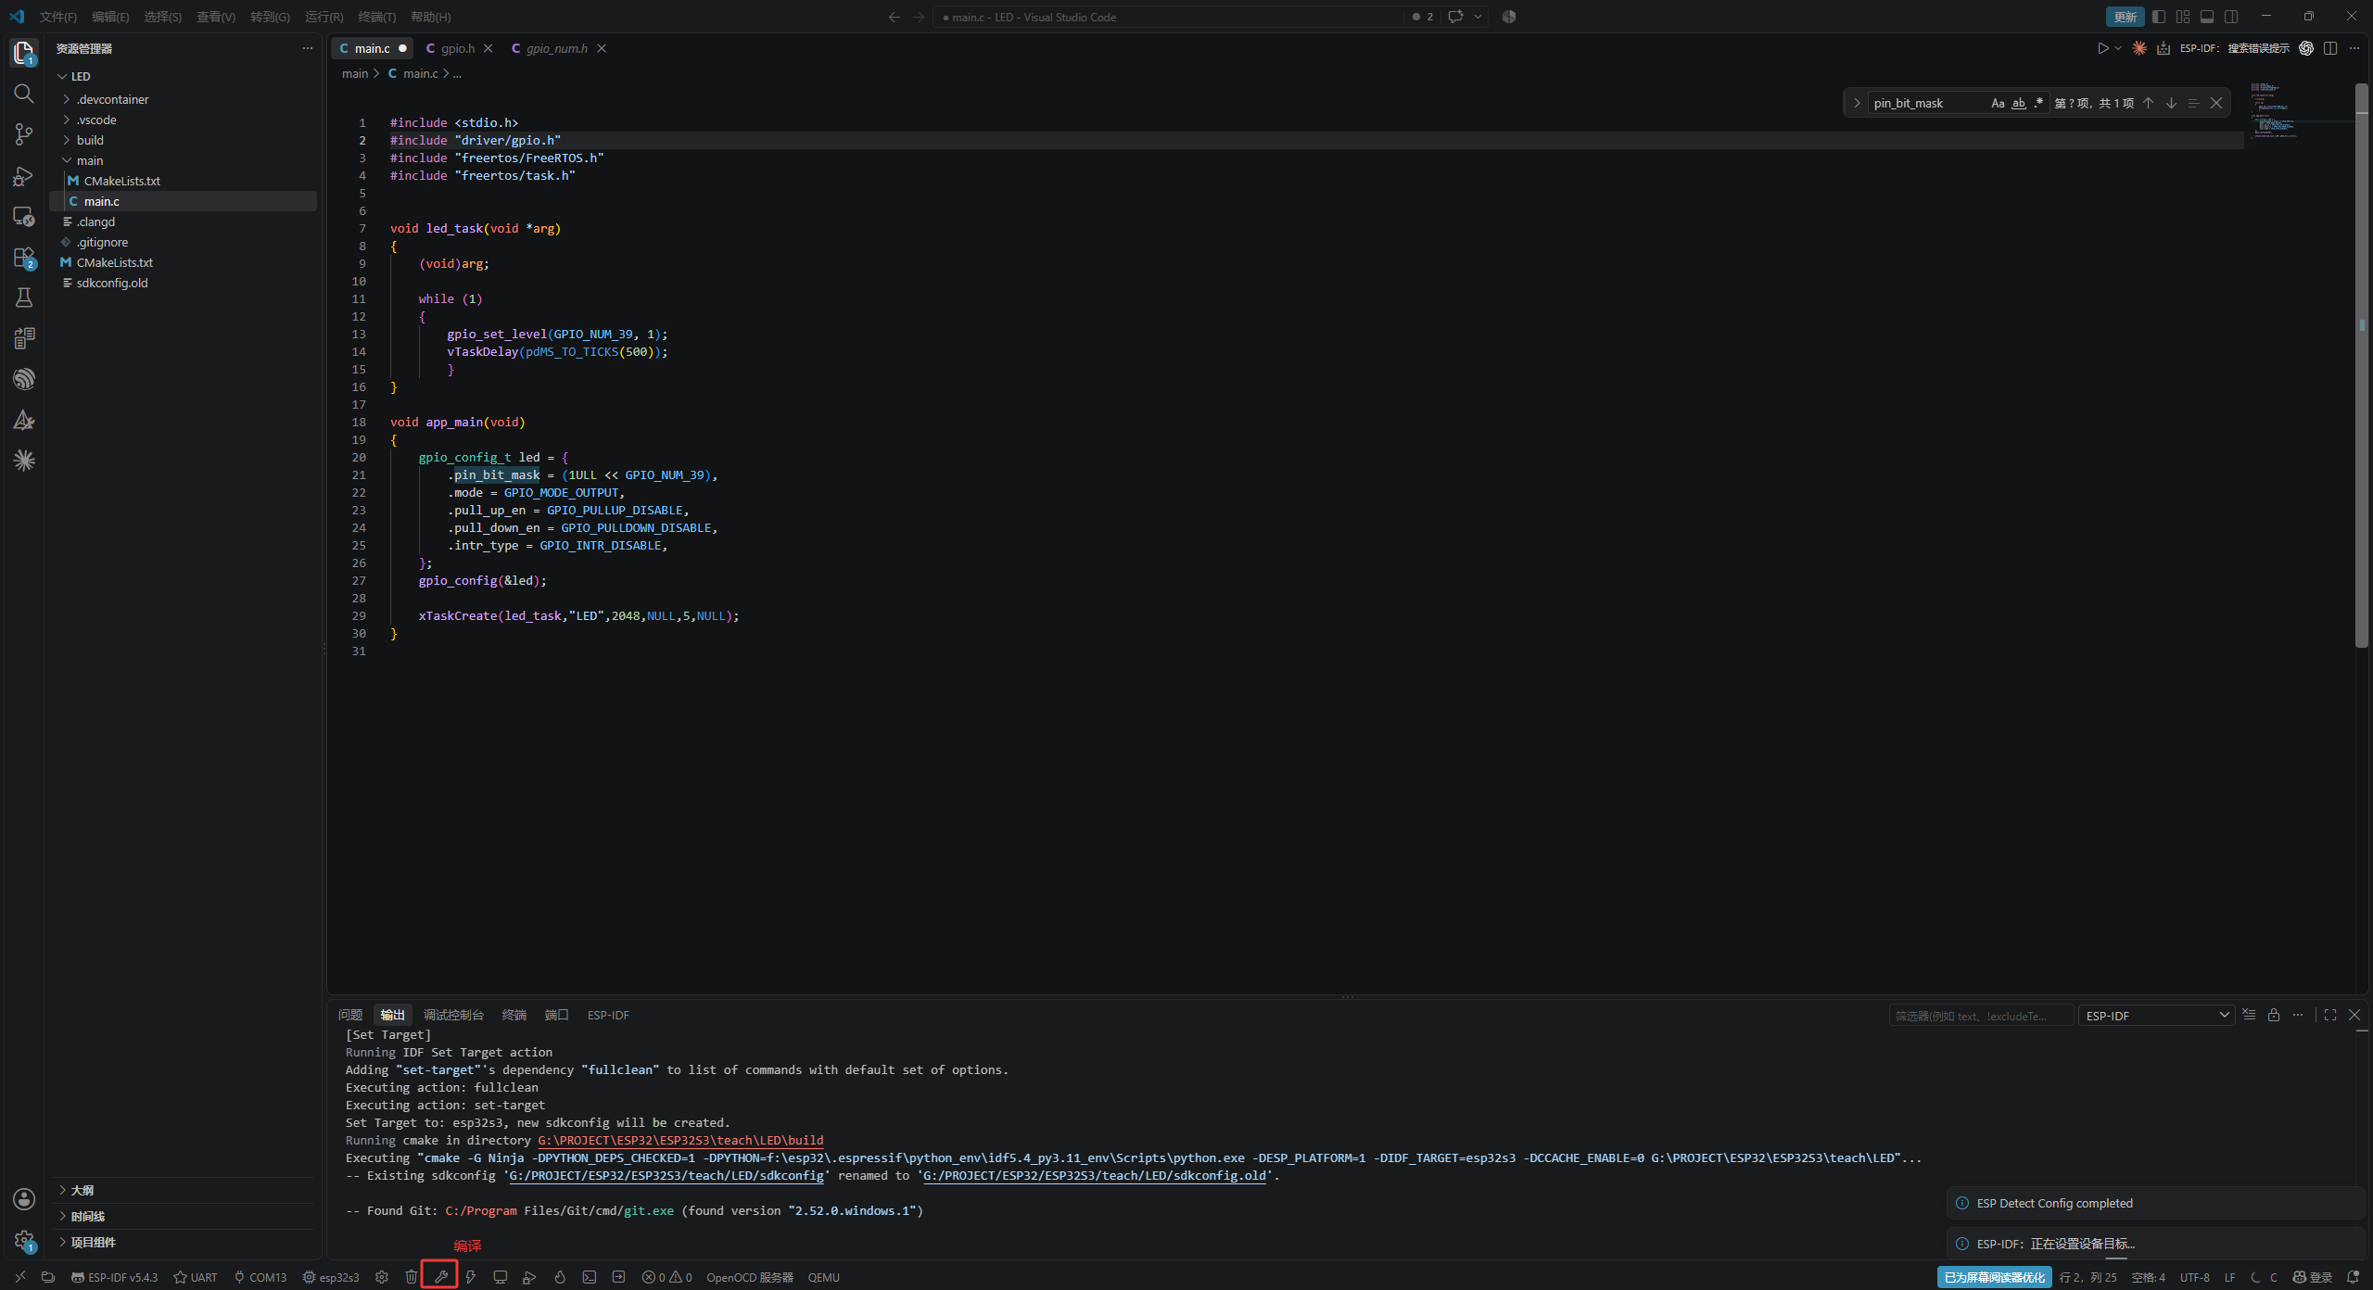Screen dimensions: 2373x1290
Task: Open the ESP-IDF terminal icon in status bar
Action: 590,1276
